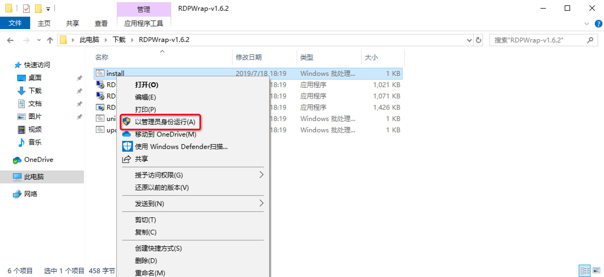Go up one folder level
604x277 pixels.
pos(50,40)
